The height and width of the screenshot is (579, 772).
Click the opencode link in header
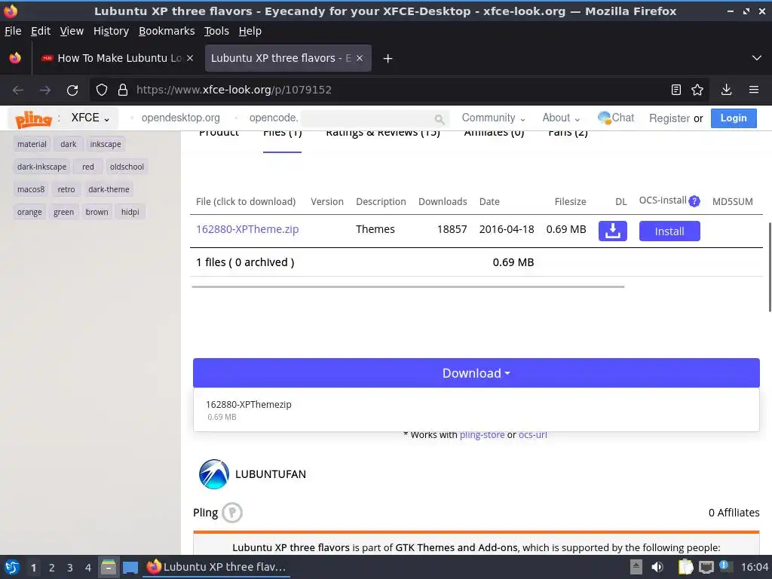coord(274,118)
